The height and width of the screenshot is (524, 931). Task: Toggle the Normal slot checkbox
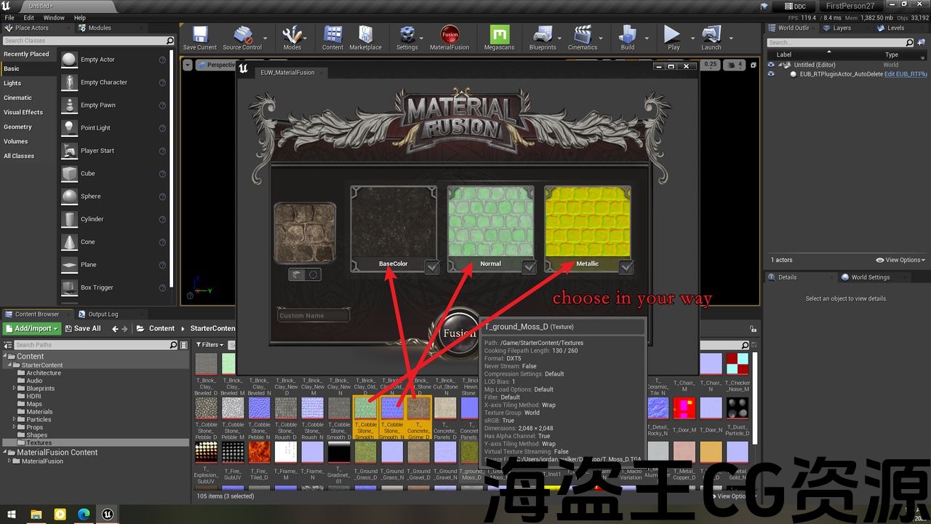click(x=530, y=268)
